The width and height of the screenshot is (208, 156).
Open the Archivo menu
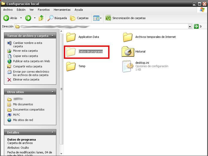coord(8,10)
